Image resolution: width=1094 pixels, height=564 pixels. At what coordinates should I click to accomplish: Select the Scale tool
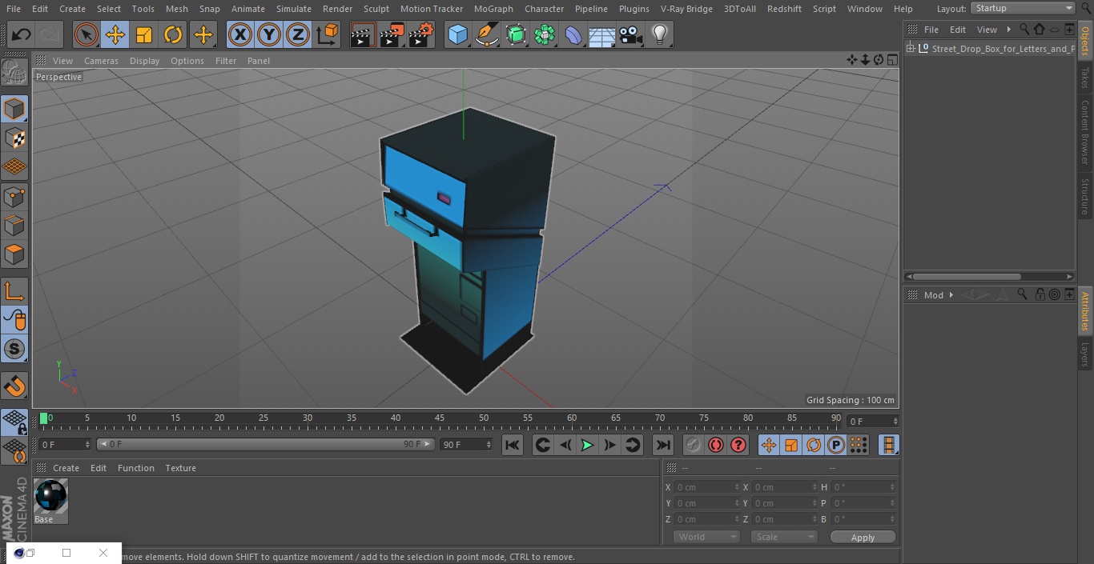coord(144,34)
